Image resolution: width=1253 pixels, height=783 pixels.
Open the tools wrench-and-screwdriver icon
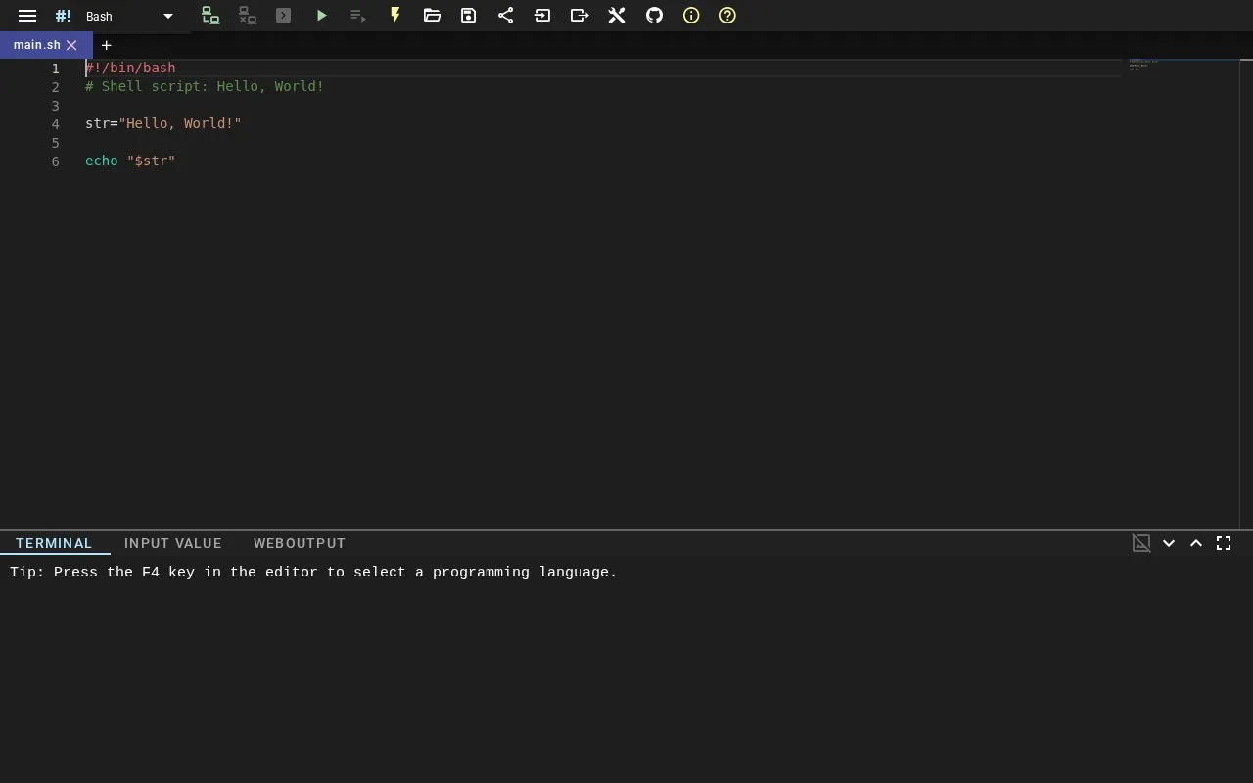click(617, 16)
